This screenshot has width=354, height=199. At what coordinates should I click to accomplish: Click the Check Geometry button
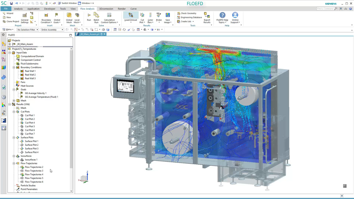tap(187, 13)
